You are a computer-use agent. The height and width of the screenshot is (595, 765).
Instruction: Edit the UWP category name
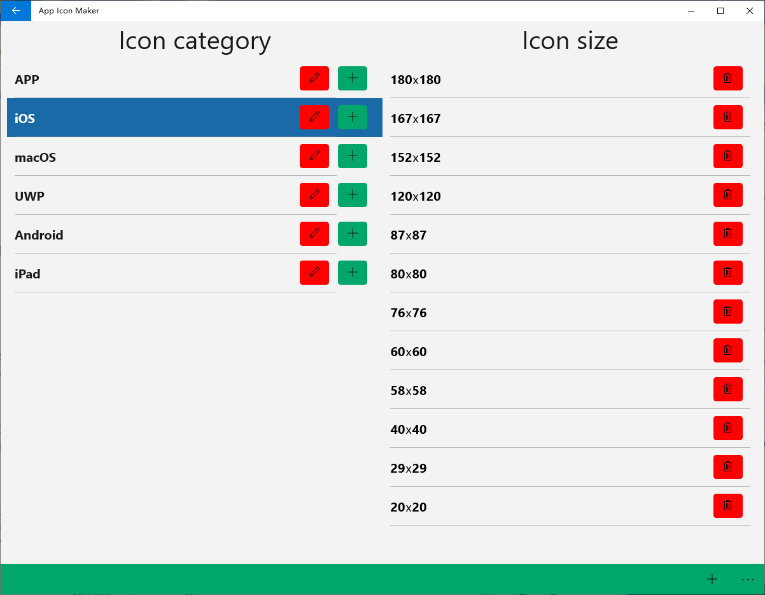[314, 195]
